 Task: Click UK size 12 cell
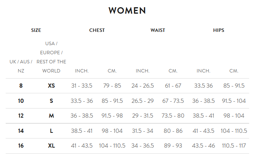pyautogui.click(x=21, y=116)
